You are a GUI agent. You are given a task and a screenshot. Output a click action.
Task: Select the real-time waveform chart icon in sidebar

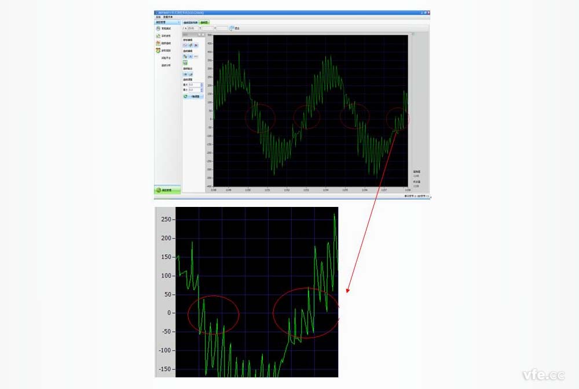pos(158,36)
